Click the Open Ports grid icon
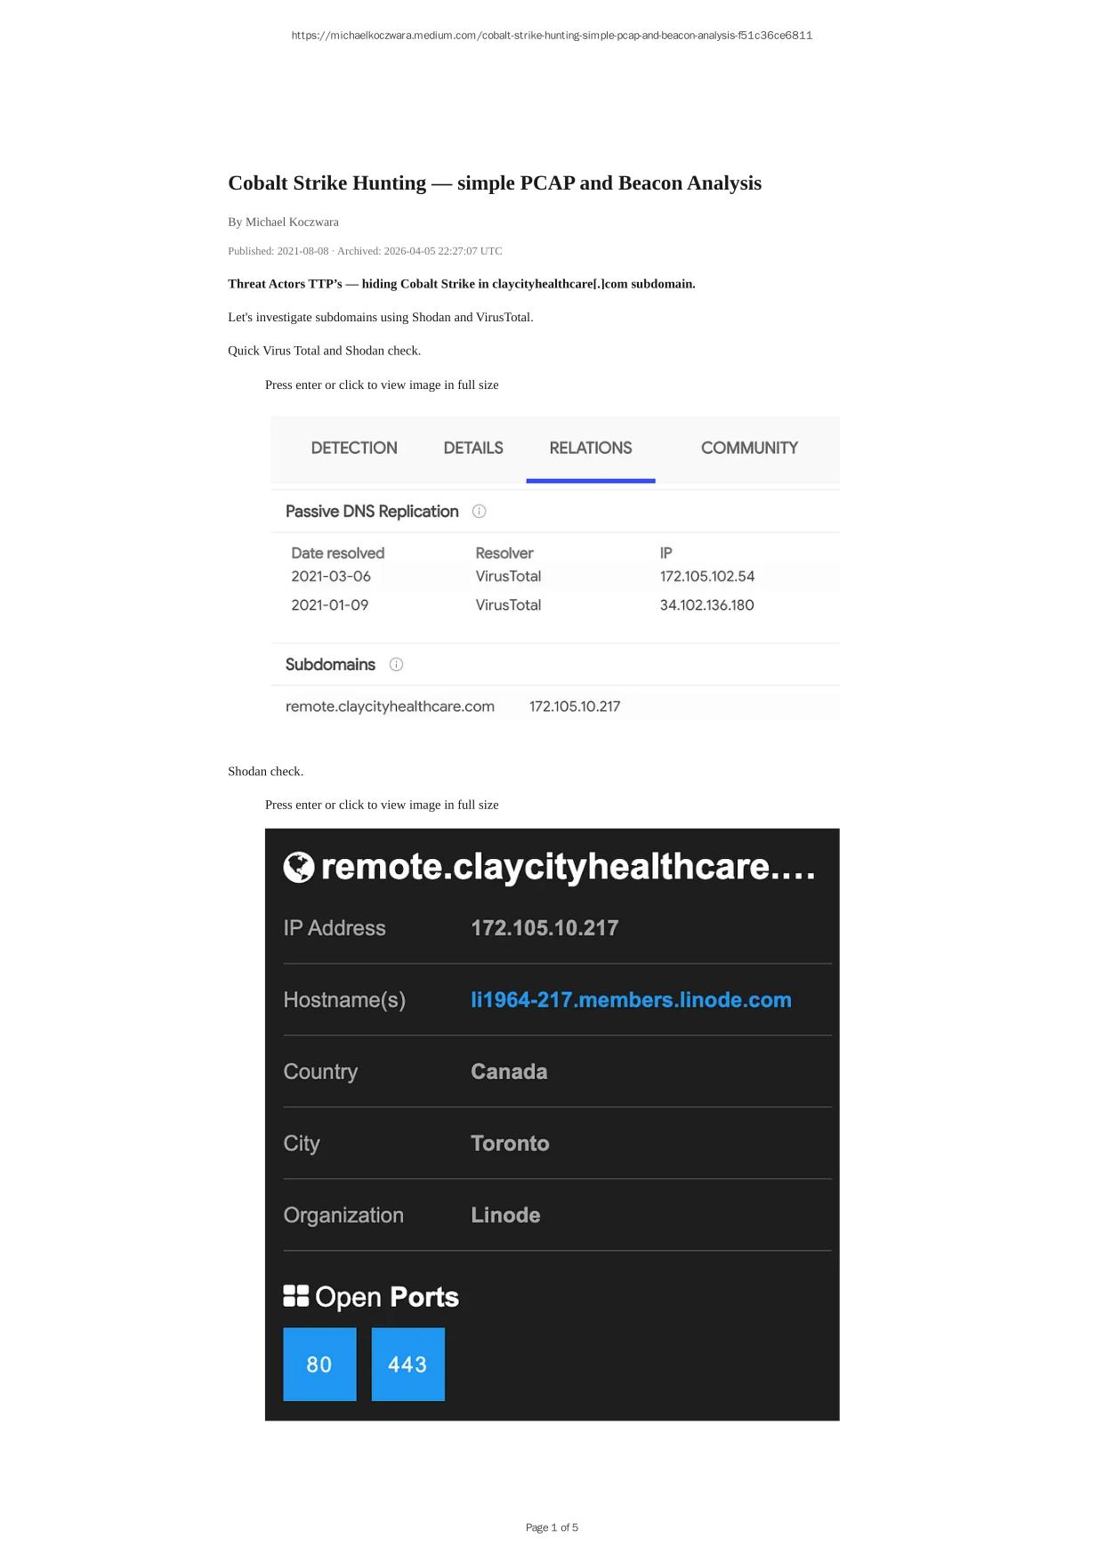The width and height of the screenshot is (1105, 1563). coord(295,1296)
